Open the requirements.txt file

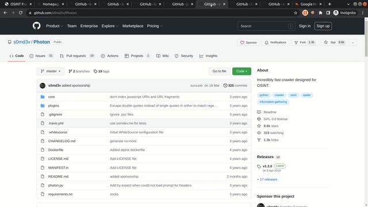(60, 194)
